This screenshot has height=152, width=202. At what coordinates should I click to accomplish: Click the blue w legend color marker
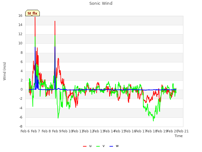(x=111, y=146)
